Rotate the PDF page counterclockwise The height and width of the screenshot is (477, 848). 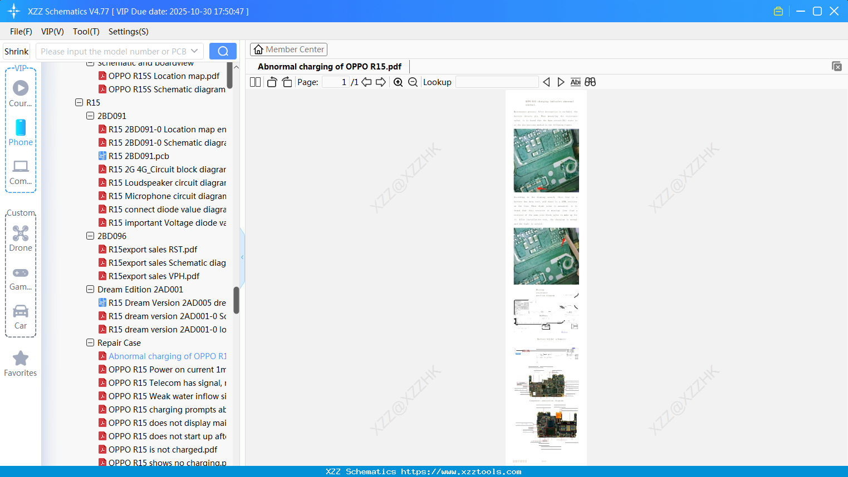tap(272, 82)
